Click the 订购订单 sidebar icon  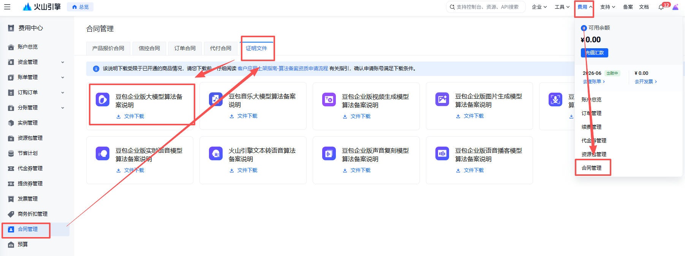pyautogui.click(x=11, y=92)
